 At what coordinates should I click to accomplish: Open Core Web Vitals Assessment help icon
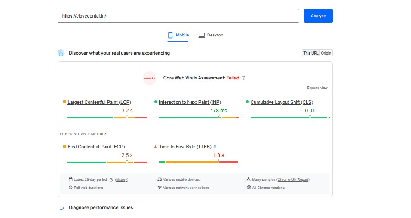point(243,78)
